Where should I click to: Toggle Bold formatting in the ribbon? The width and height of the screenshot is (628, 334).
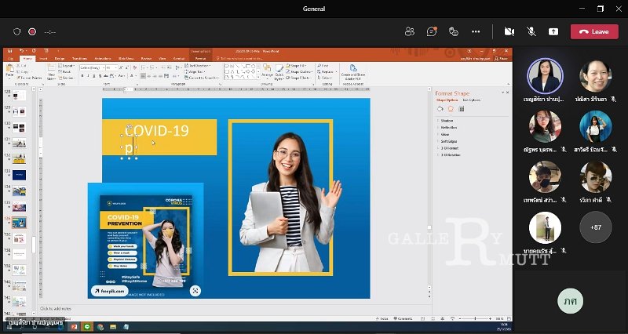(82, 75)
